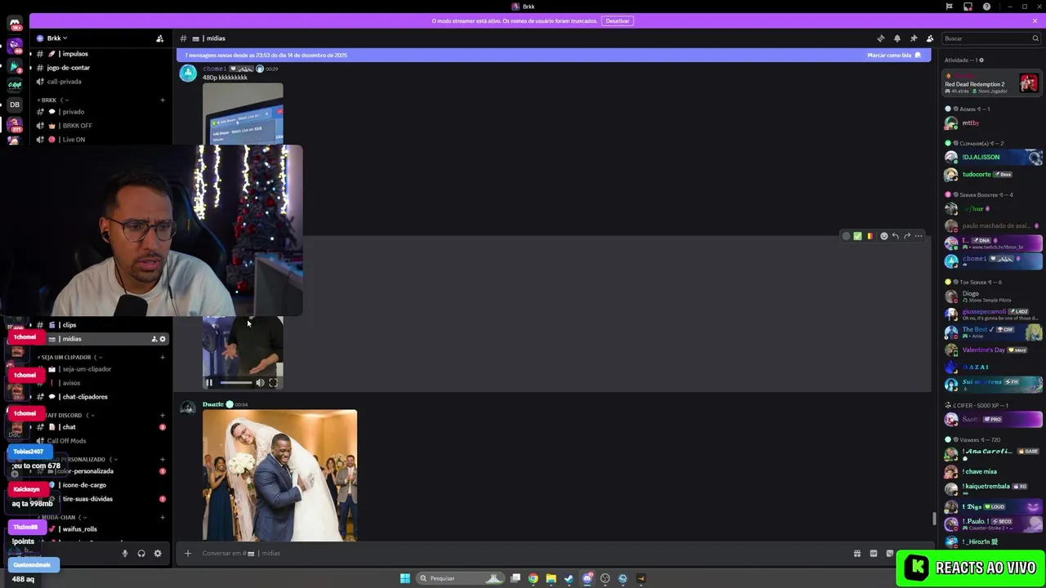Viewport: 1046px width, 588px height.
Task: Open member list scrollbar
Action: 934,518
